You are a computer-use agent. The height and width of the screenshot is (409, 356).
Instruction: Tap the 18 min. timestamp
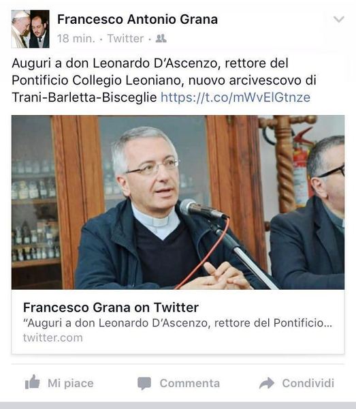tap(76, 39)
